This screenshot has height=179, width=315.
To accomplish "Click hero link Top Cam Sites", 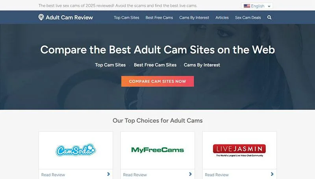I will [110, 65].
